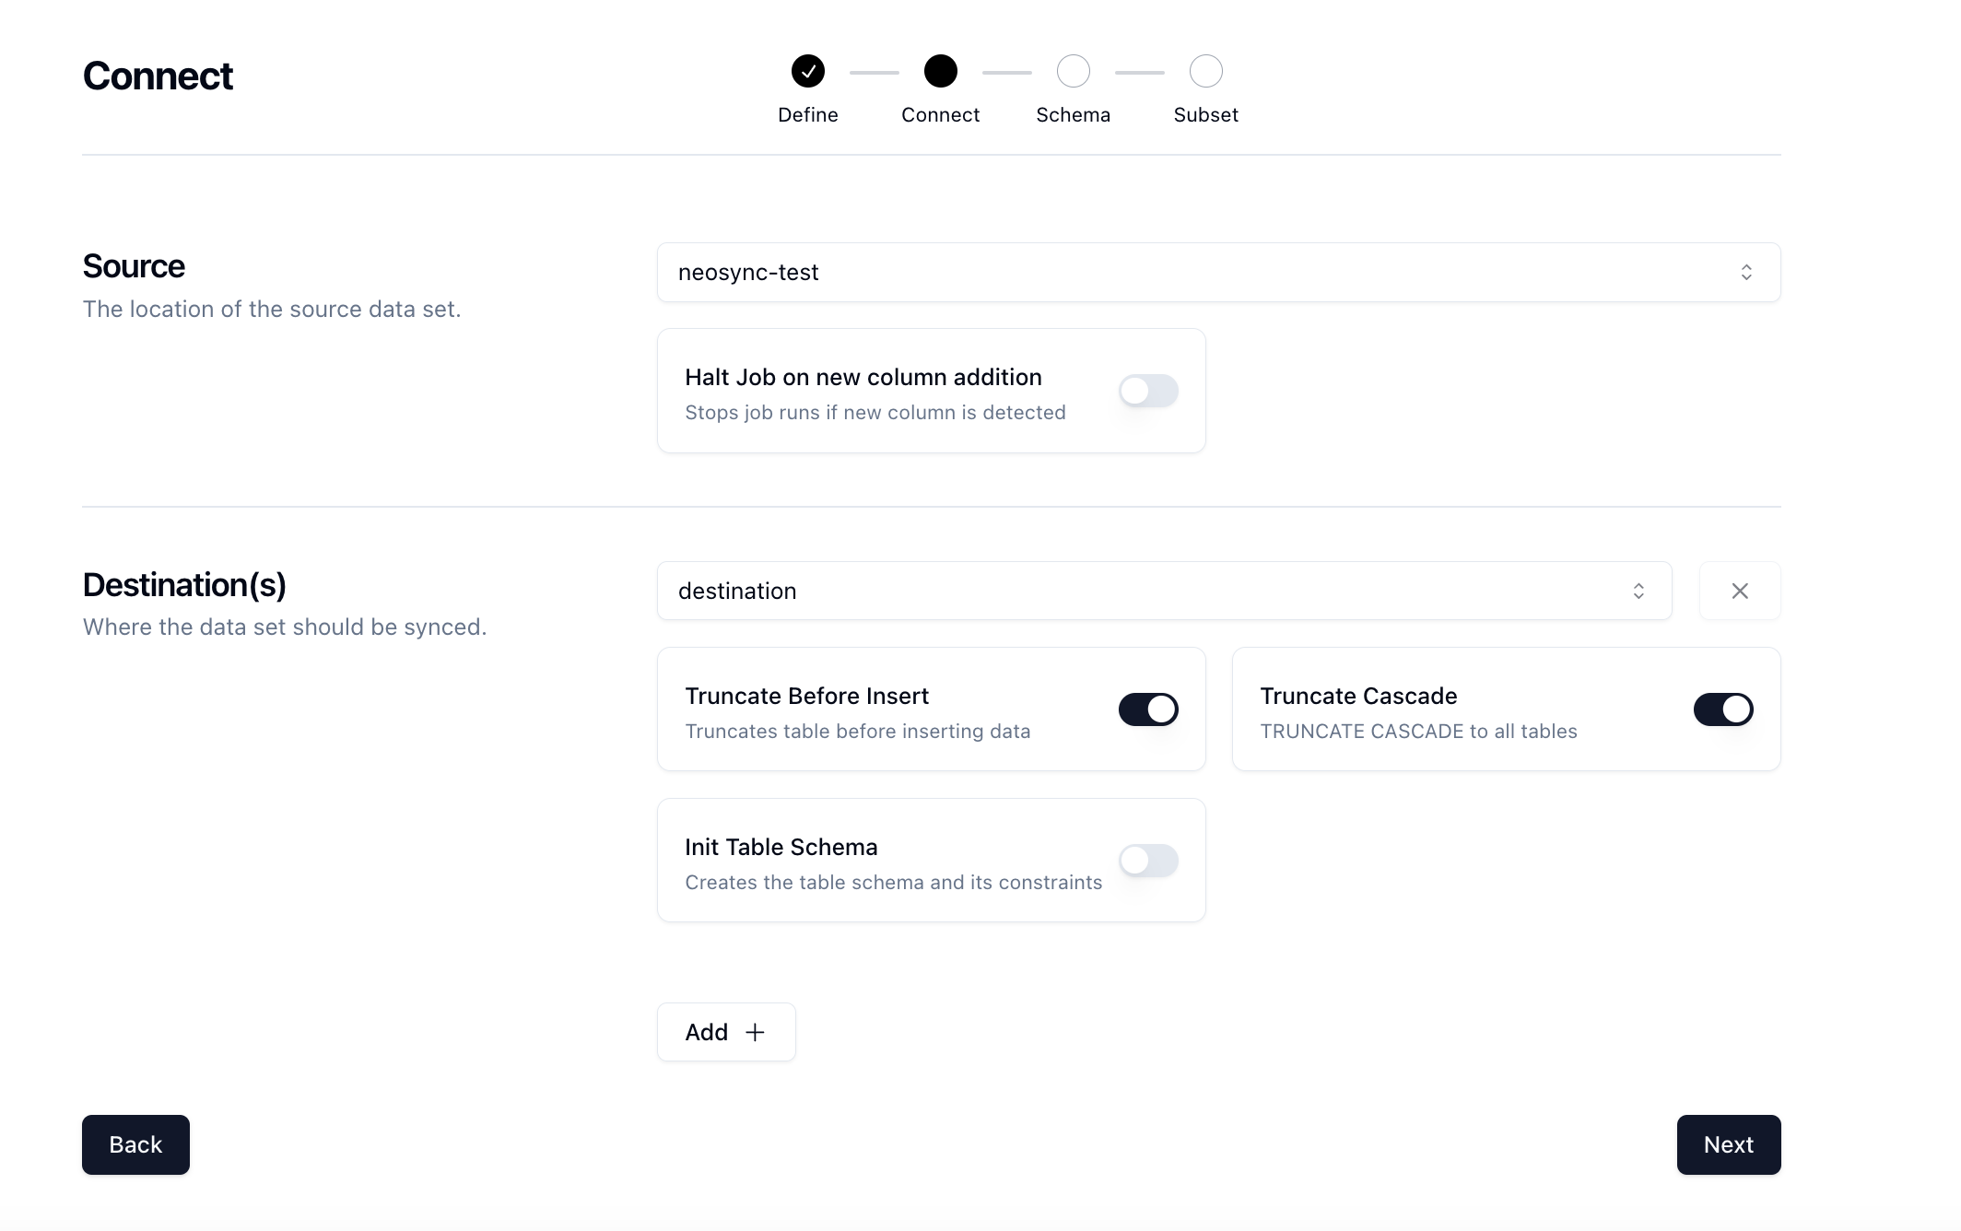Click the checkmark icon on Define step

(807, 69)
